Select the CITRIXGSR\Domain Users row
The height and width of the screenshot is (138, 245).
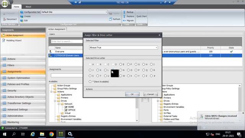tap(145, 55)
